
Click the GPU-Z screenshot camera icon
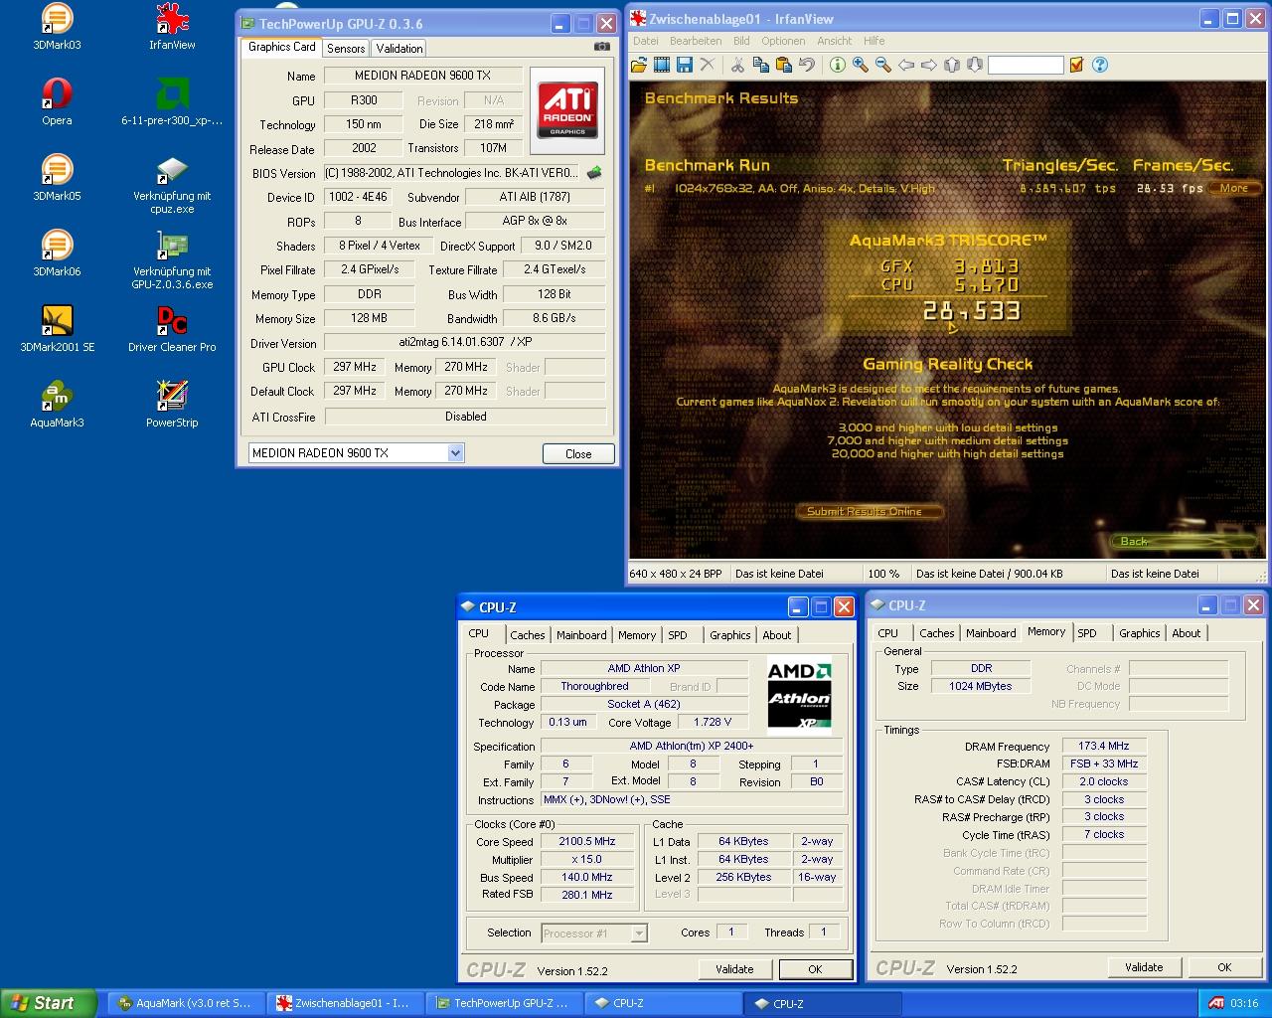click(602, 46)
